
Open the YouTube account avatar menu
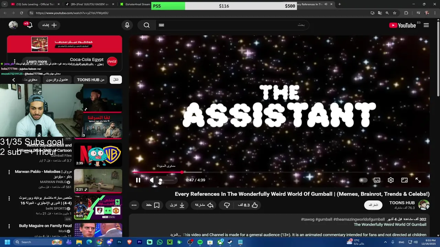[x=13, y=25]
